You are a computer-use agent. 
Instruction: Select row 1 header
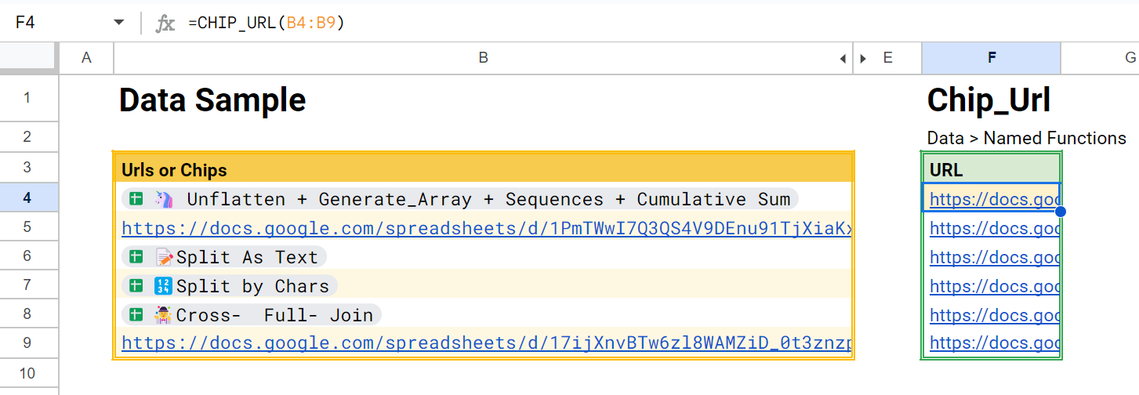28,98
